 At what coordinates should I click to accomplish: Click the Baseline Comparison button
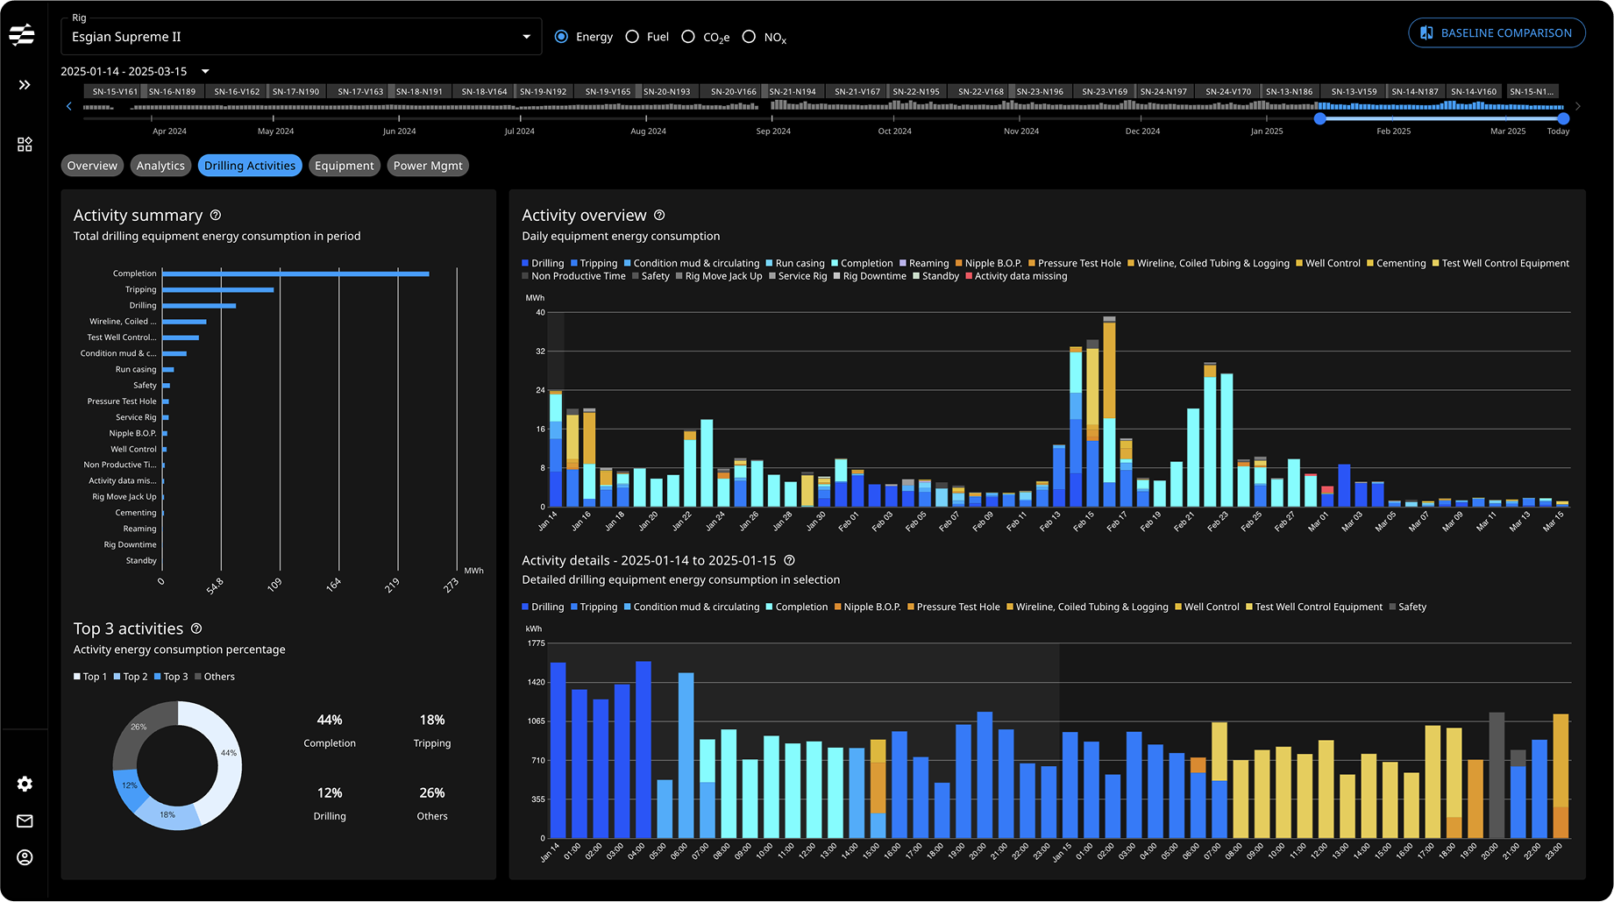1496,33
